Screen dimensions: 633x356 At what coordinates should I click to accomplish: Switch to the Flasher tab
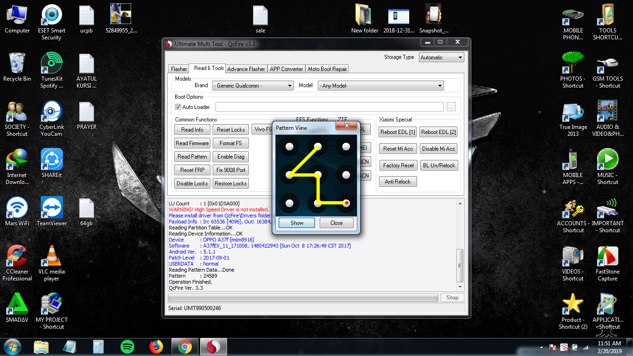click(179, 69)
